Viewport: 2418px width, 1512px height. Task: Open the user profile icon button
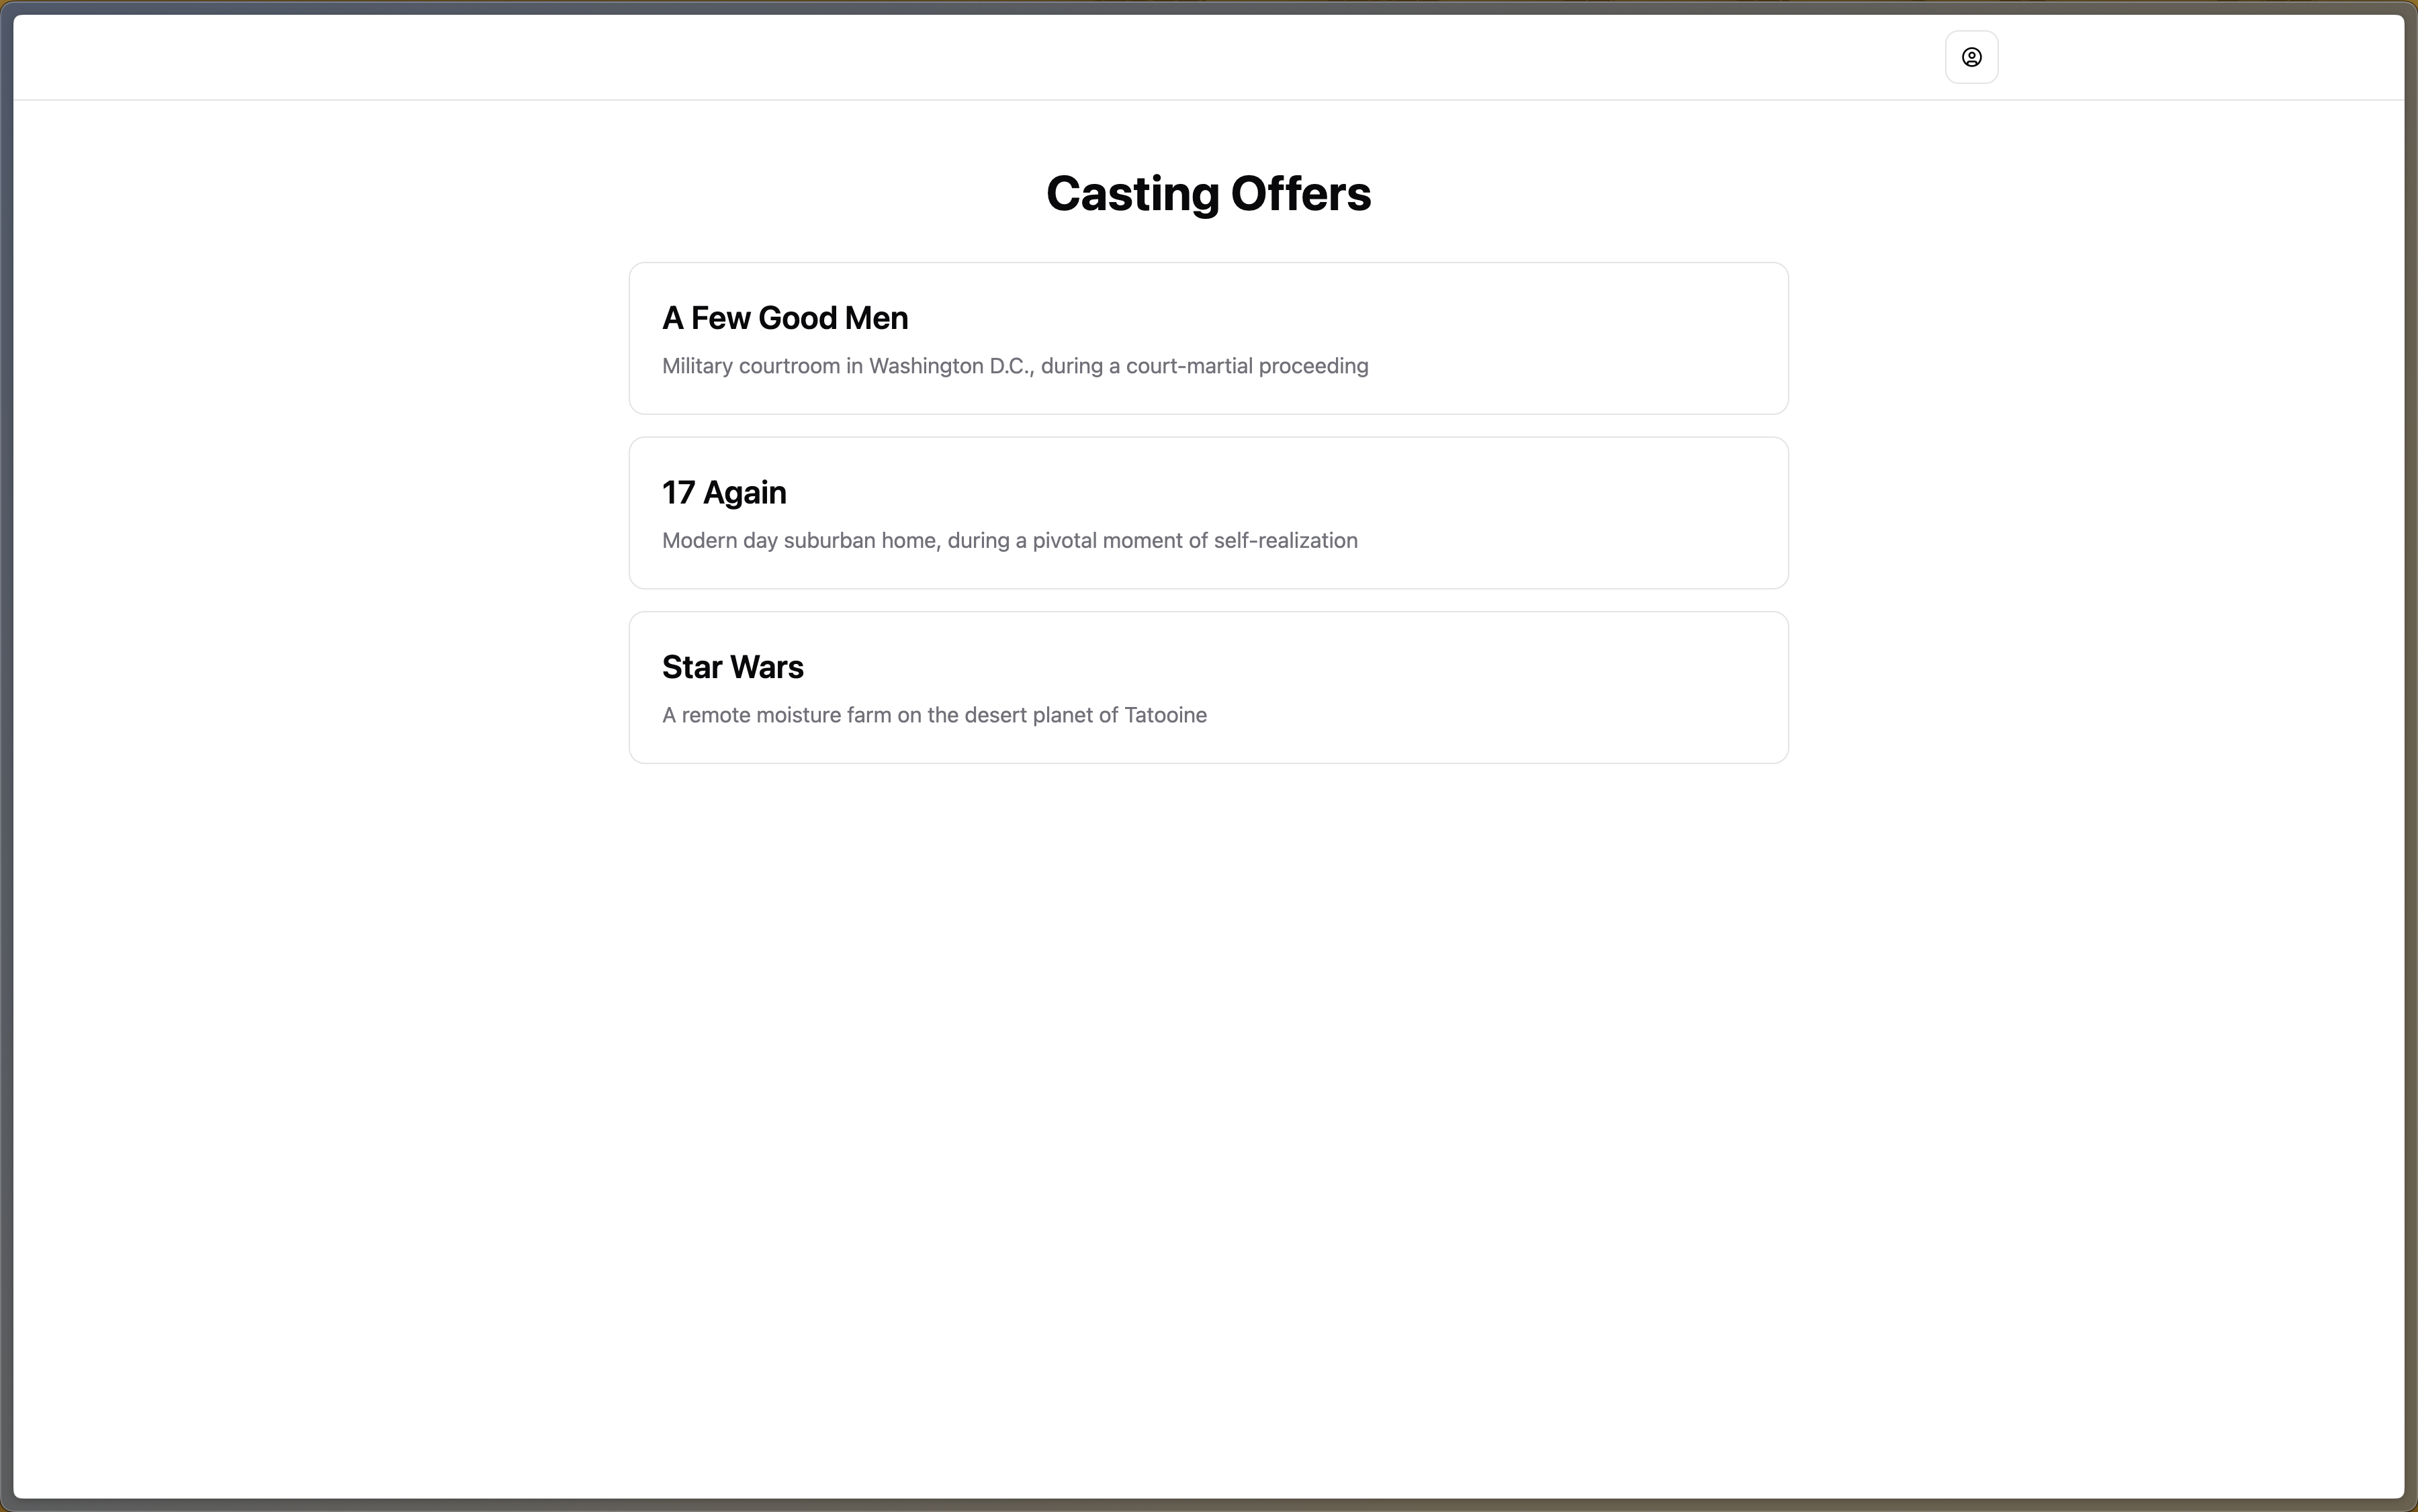[1971, 57]
